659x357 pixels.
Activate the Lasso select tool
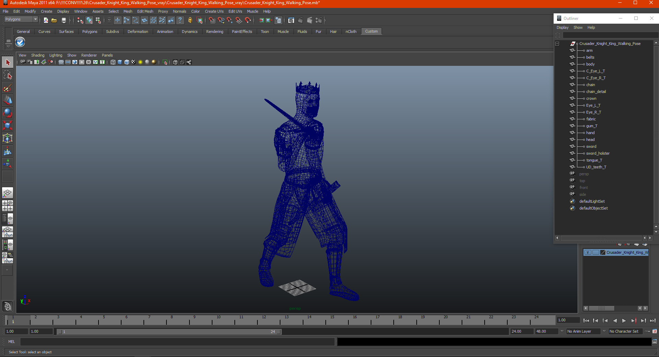[8, 75]
